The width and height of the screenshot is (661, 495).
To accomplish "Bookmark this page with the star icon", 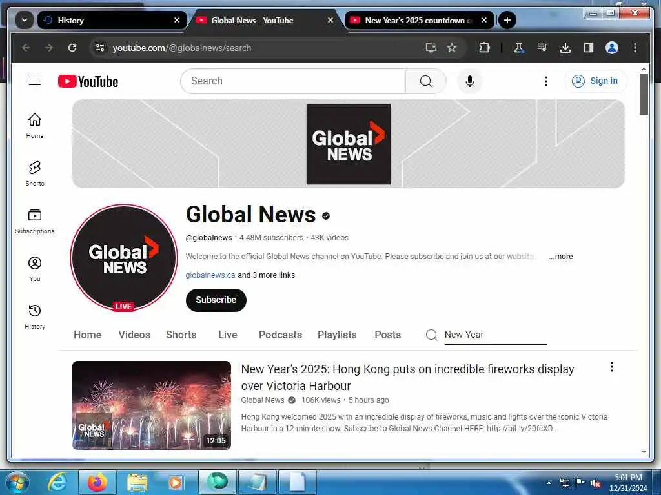I will 451,48.
